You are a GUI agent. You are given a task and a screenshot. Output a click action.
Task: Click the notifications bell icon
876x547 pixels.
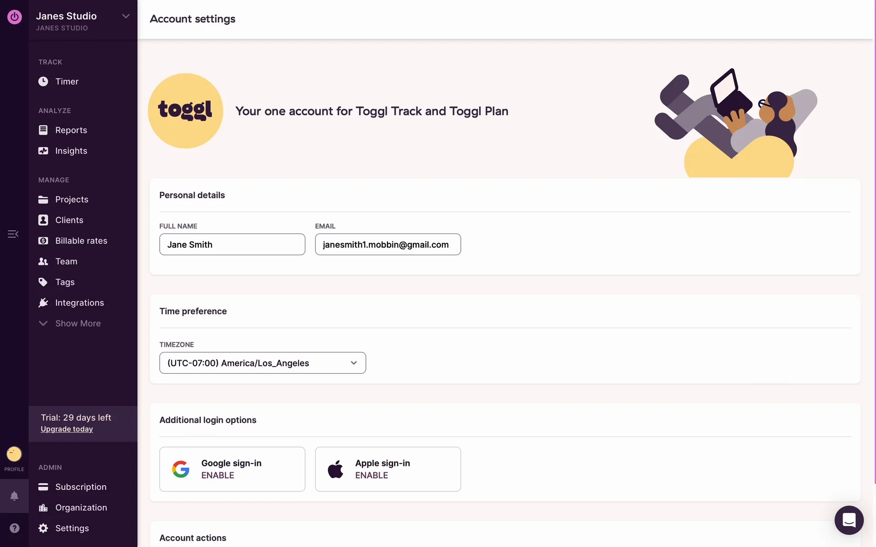coord(14,496)
